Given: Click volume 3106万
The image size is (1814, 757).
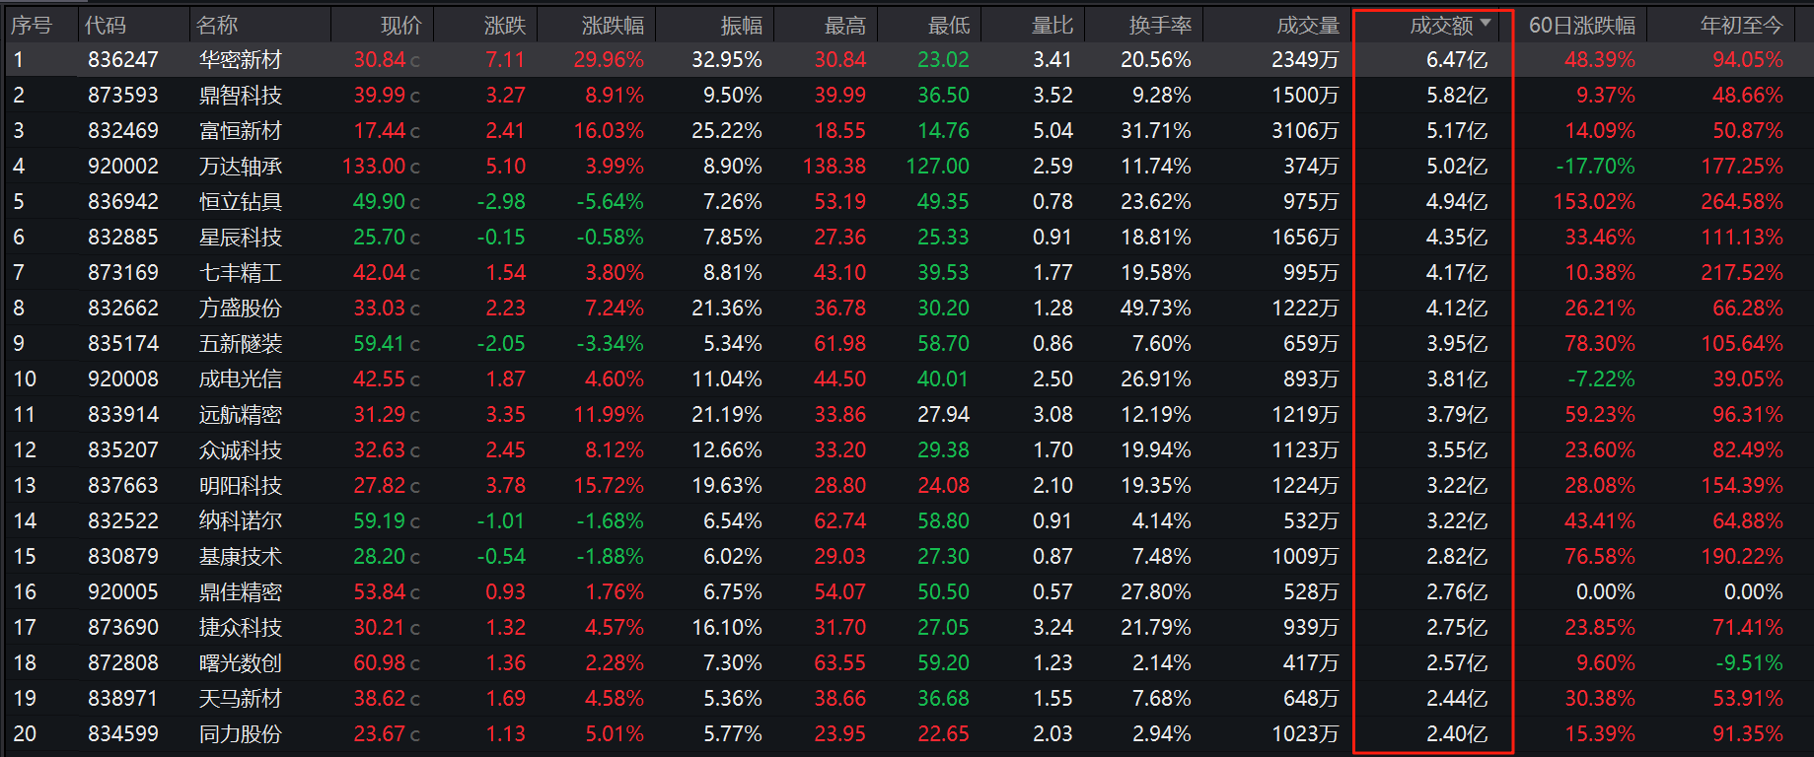Looking at the screenshot, I should coord(1306,131).
